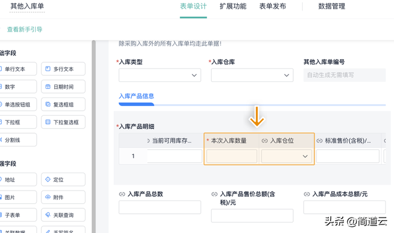Add a 复选框组 field
This screenshot has width=394, height=233.
(x=63, y=104)
